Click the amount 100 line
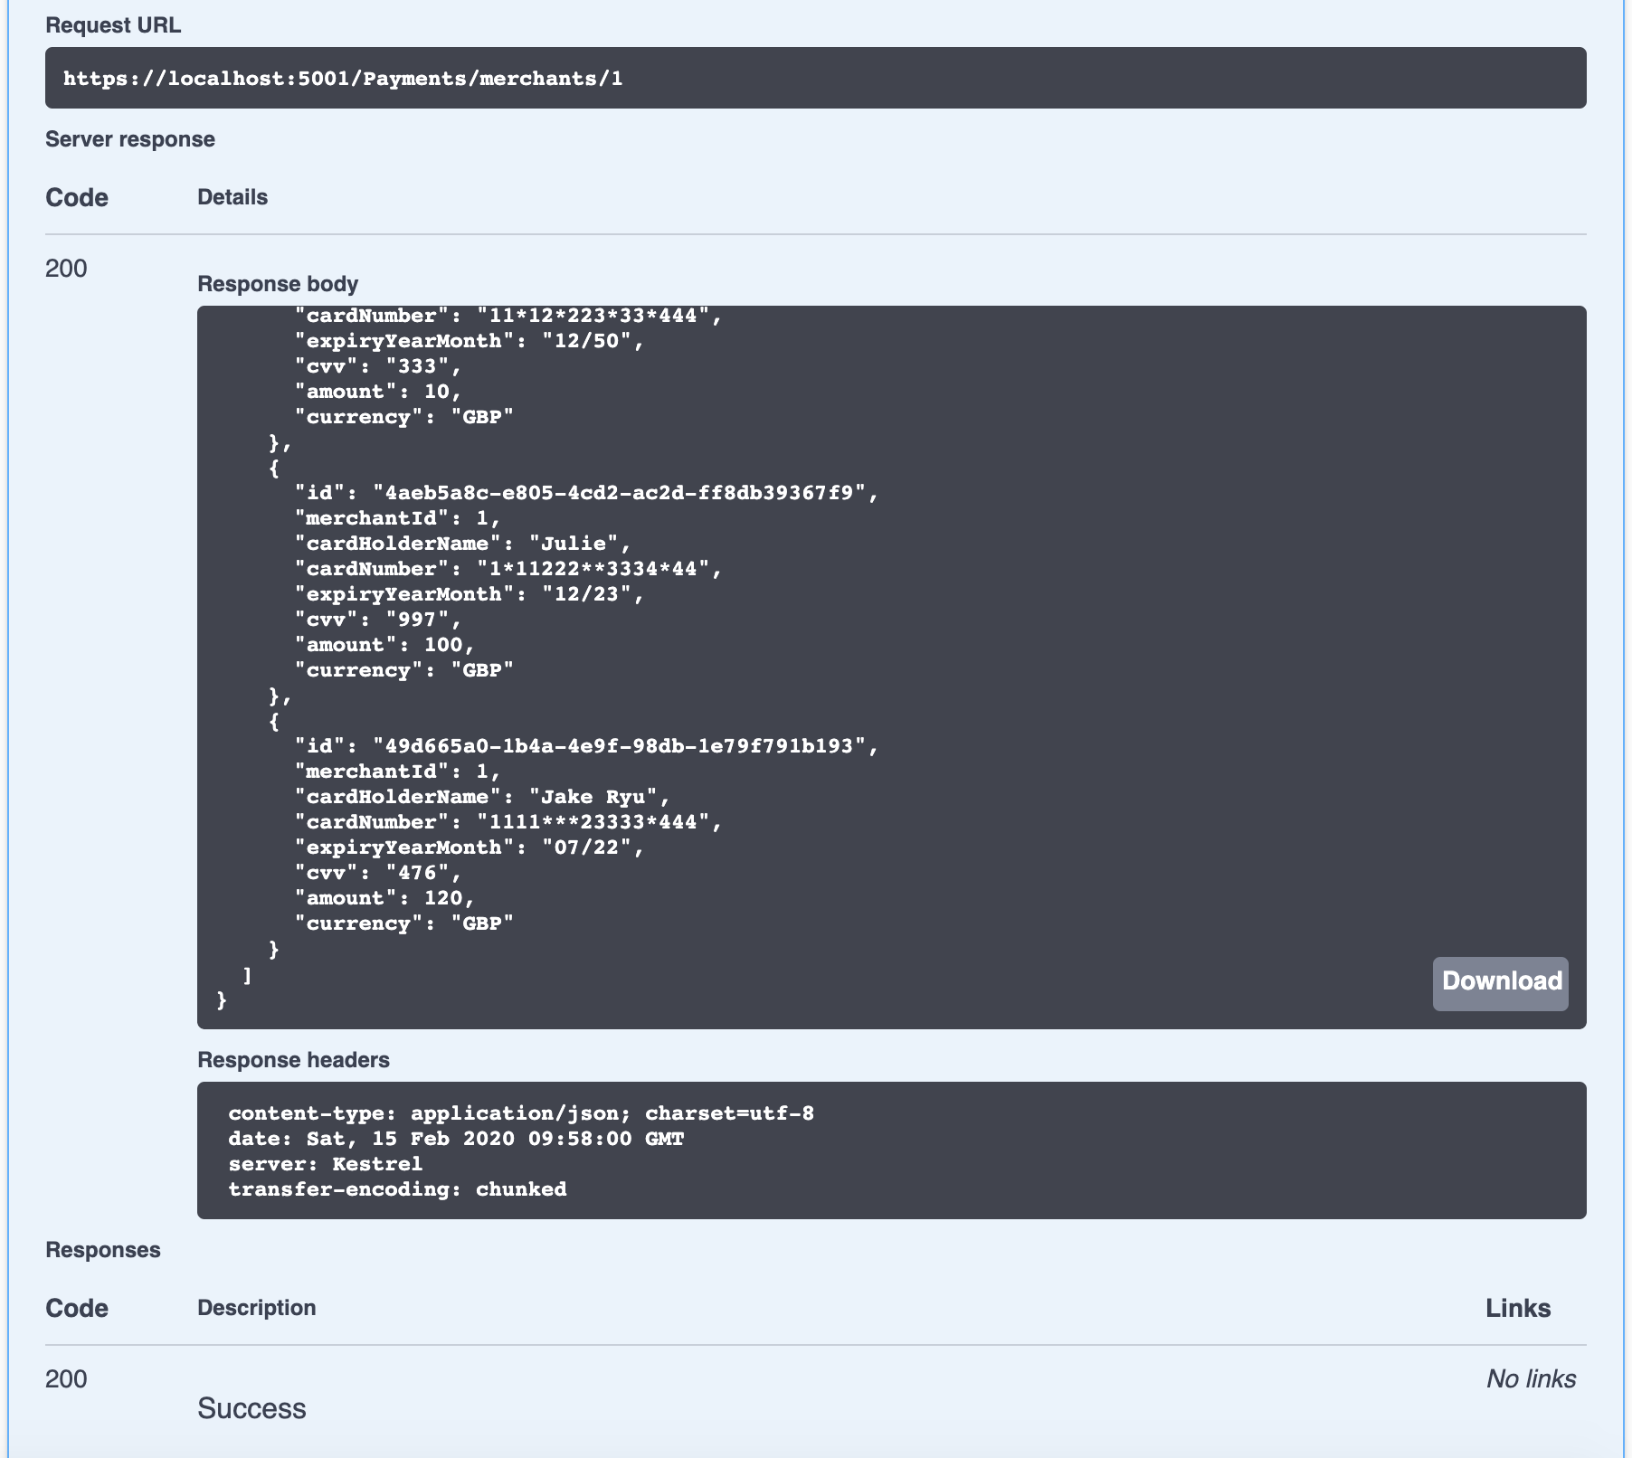The image size is (1632, 1458). (384, 645)
